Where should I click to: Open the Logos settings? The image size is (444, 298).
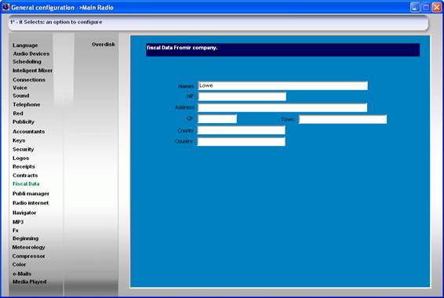pyautogui.click(x=20, y=158)
